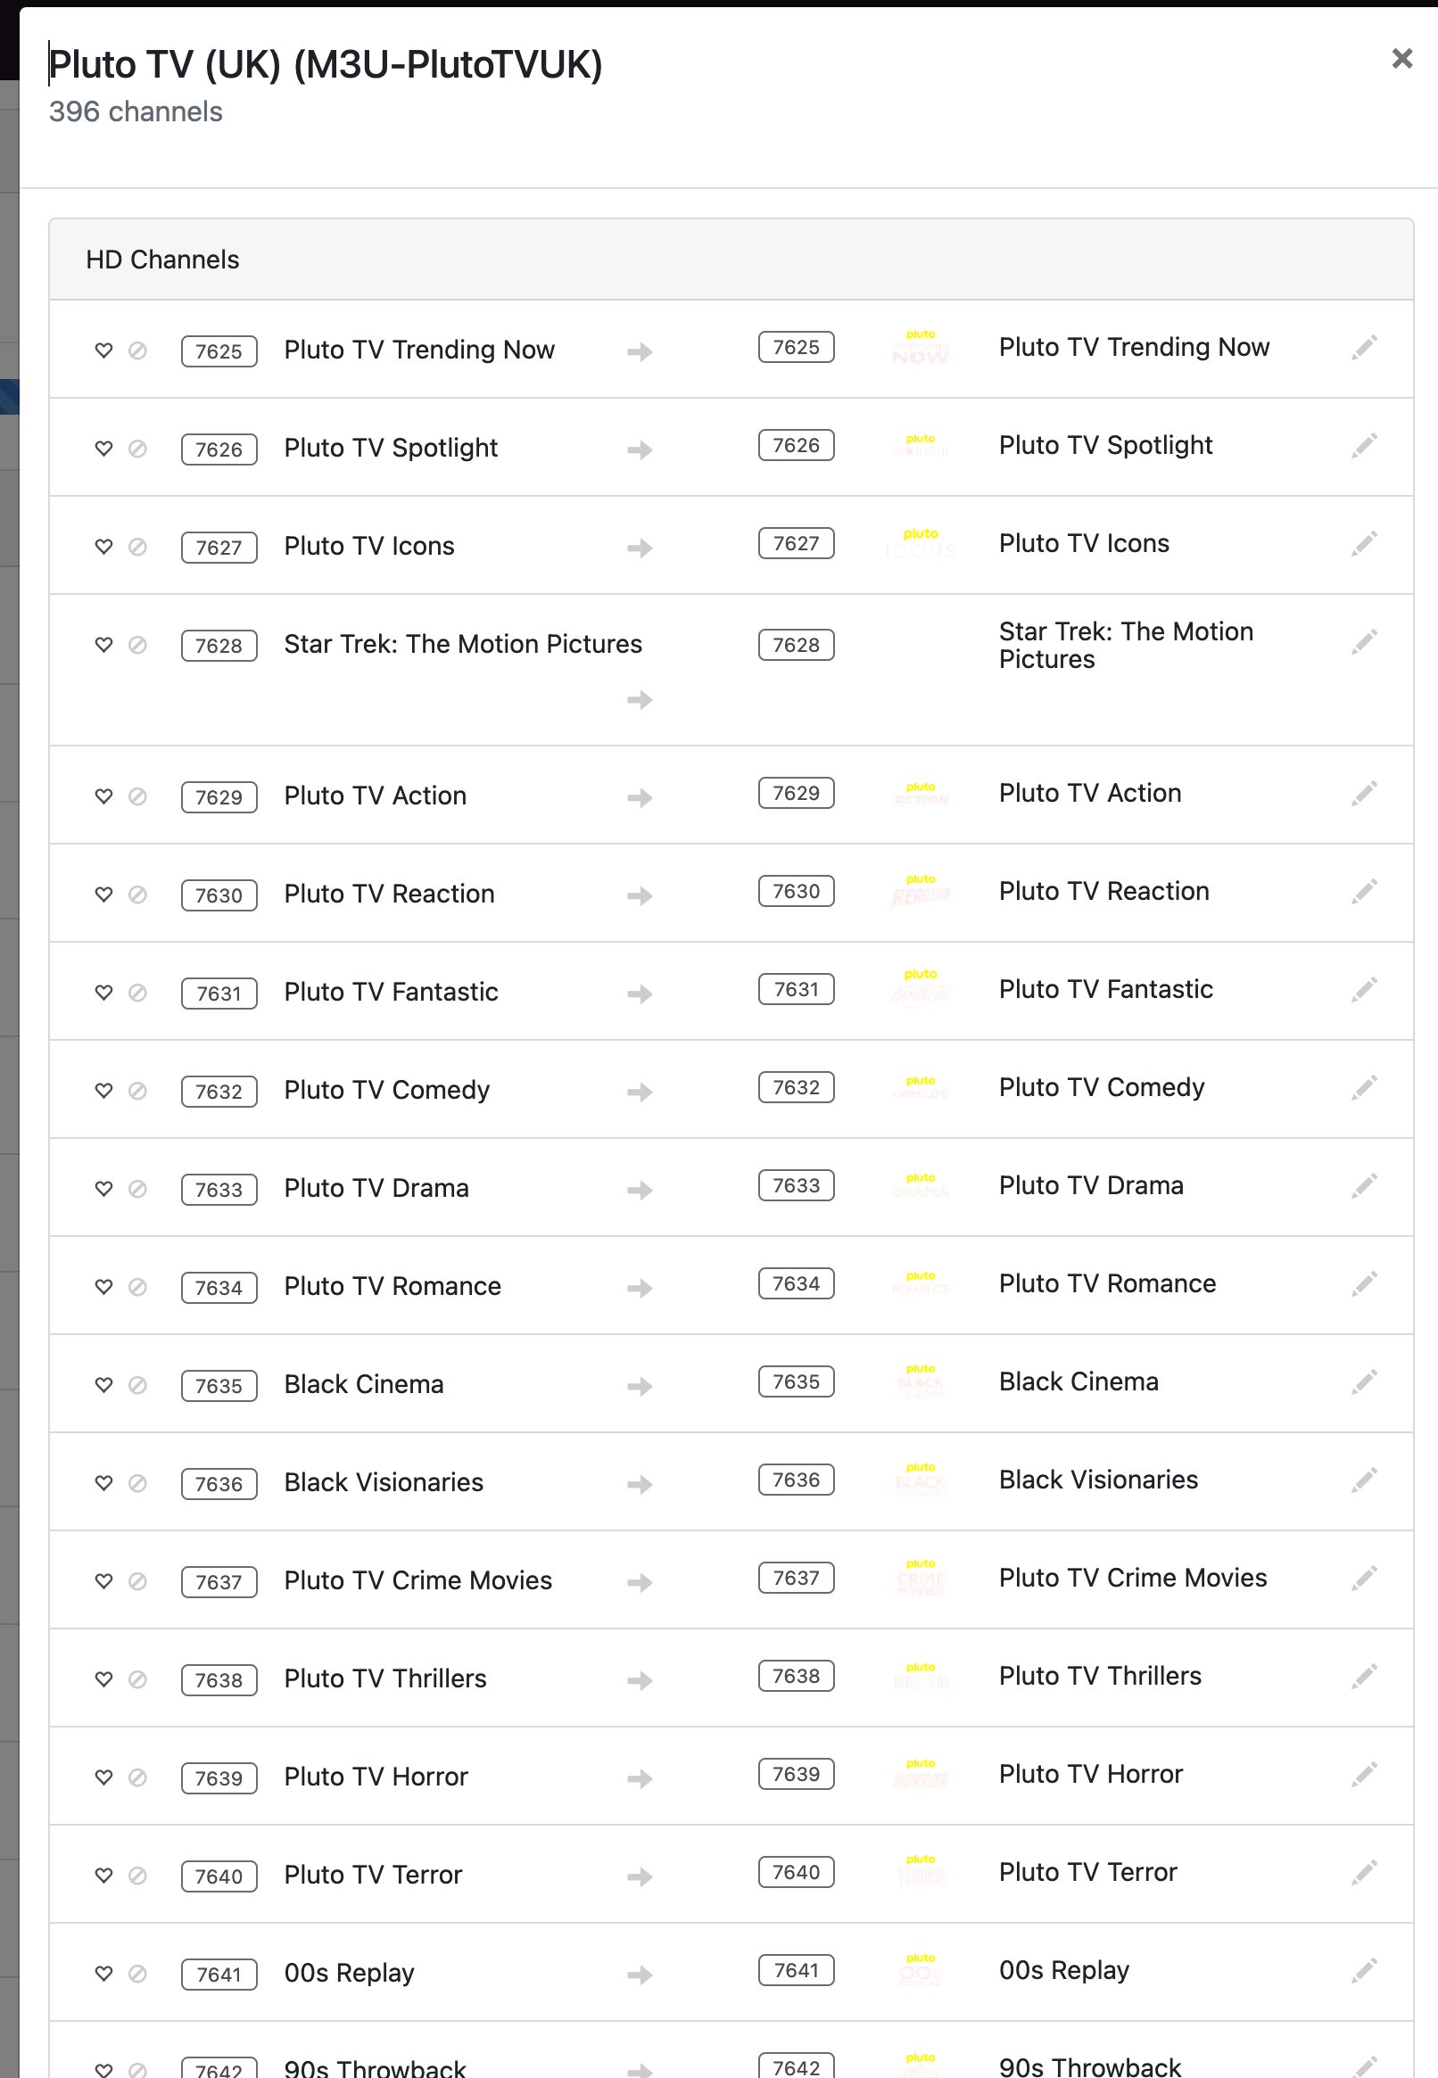Click edit pencil for Pluto TV Trending Now
1438x2078 pixels.
[1364, 347]
